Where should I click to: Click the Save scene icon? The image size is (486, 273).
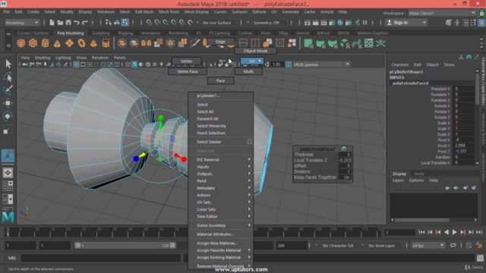point(68,23)
